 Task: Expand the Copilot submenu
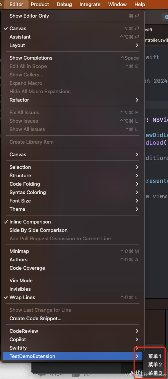(x=73, y=340)
